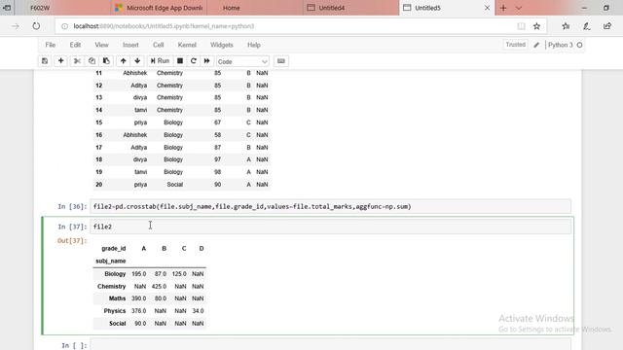
Task: Open the Widgets menu
Action: 221,45
